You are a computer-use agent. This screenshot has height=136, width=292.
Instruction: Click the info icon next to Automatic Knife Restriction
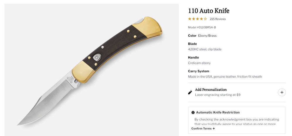click(x=193, y=113)
